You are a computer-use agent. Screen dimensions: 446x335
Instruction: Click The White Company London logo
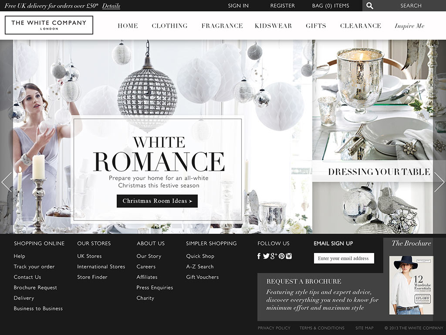click(x=49, y=25)
